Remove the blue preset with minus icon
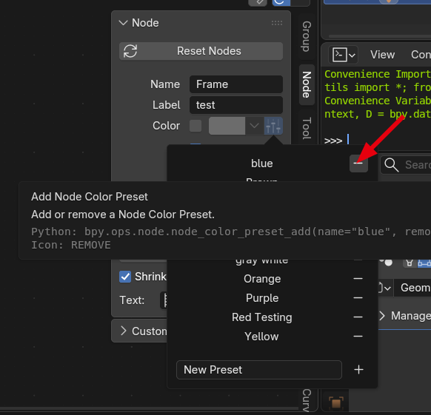Image resolution: width=431 pixels, height=415 pixels. [358, 163]
